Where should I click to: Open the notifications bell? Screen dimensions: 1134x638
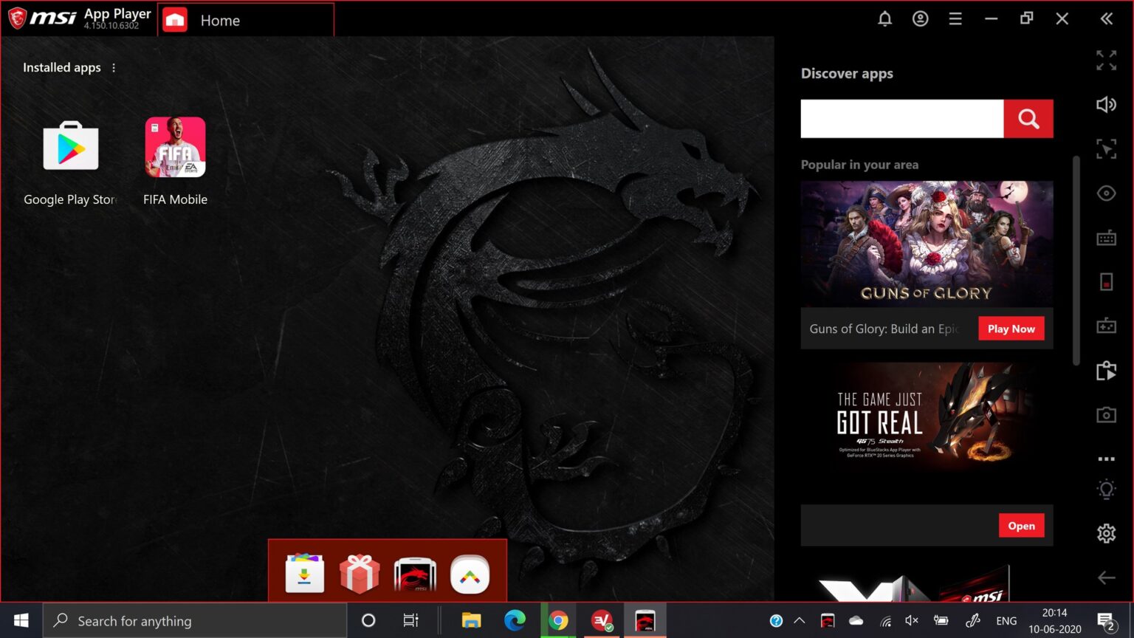(884, 19)
